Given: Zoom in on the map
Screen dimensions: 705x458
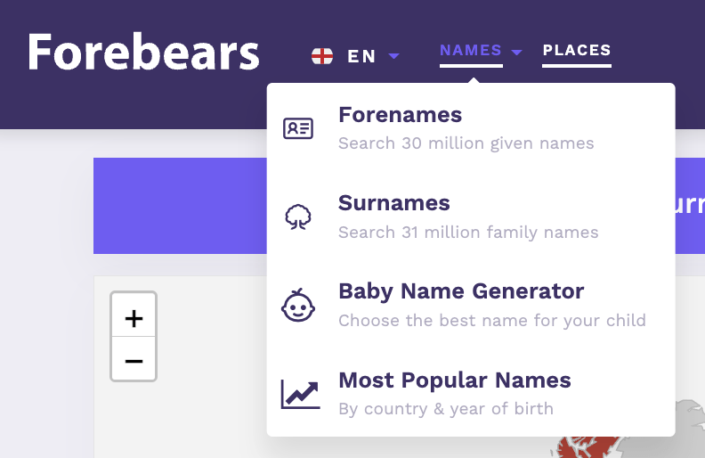Looking at the screenshot, I should (x=134, y=318).
